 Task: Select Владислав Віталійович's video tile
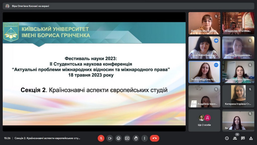(238, 23)
